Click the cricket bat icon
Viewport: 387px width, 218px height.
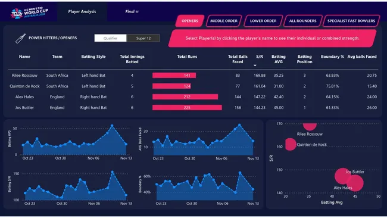coord(20,38)
